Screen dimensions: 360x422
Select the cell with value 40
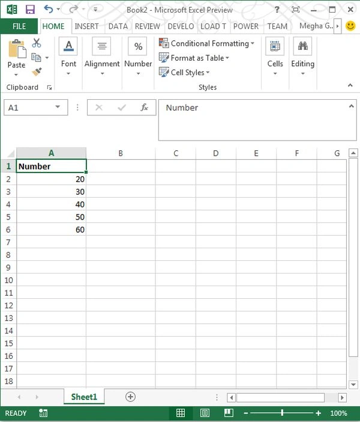[52, 204]
